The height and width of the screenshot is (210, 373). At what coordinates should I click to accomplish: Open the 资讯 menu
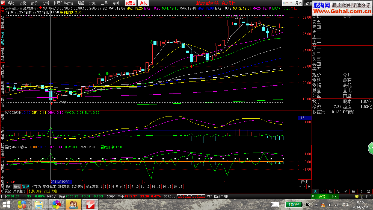[93, 3]
